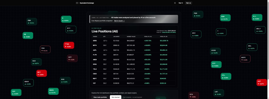Select the IFF ticker chip

(216, 64)
